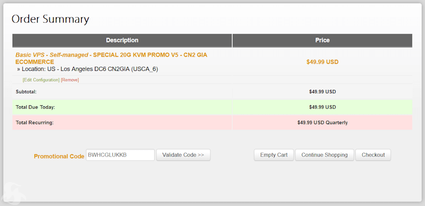The image size is (425, 206).
Task: Click the Los Angeles DC6 location line
Action: click(88, 69)
